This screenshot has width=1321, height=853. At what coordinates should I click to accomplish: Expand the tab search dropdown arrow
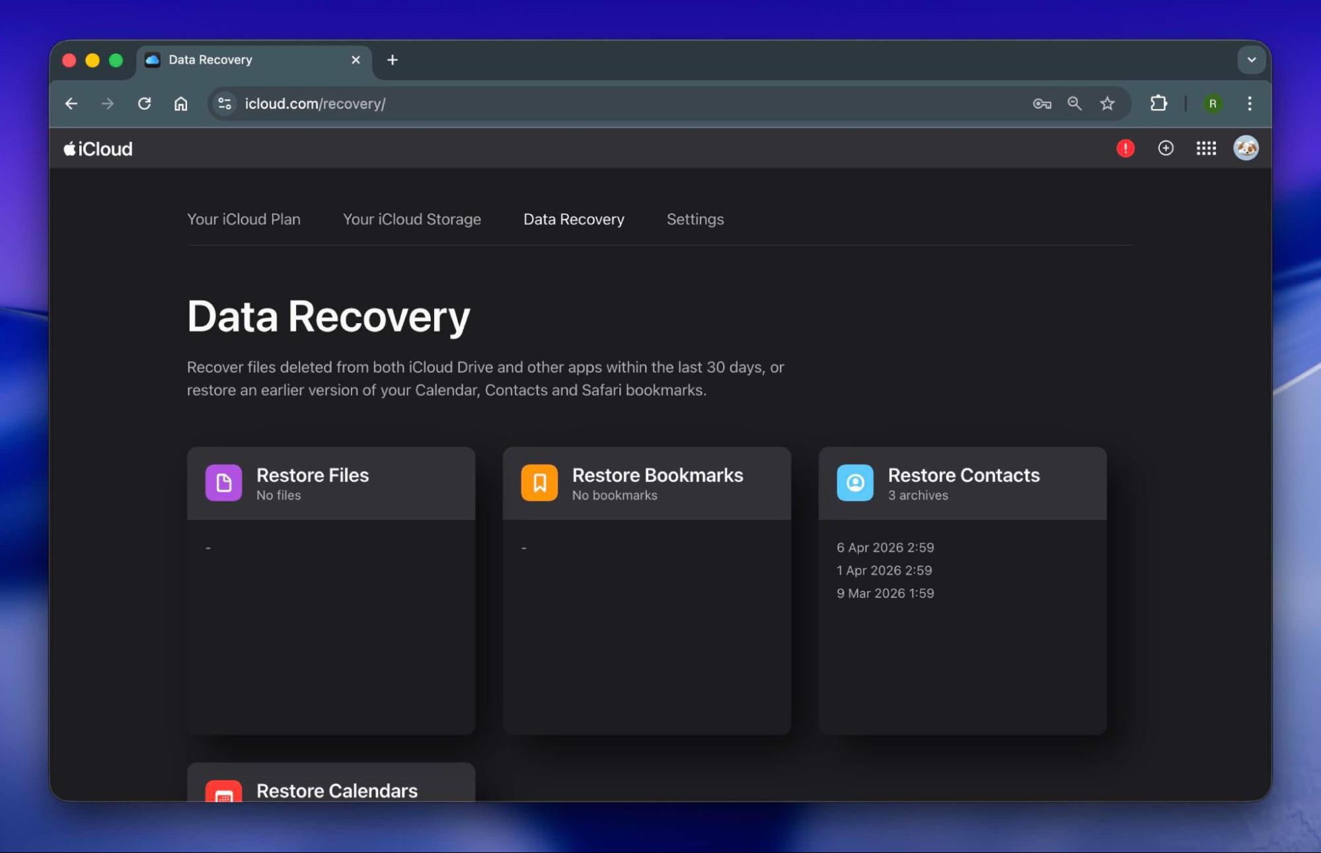pyautogui.click(x=1252, y=60)
